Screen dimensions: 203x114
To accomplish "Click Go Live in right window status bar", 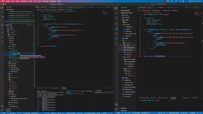I will (184, 113).
